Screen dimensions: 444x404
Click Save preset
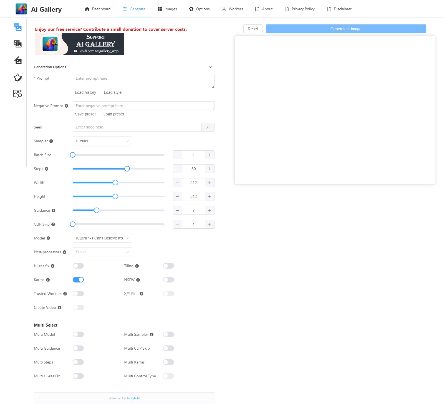[x=85, y=114]
